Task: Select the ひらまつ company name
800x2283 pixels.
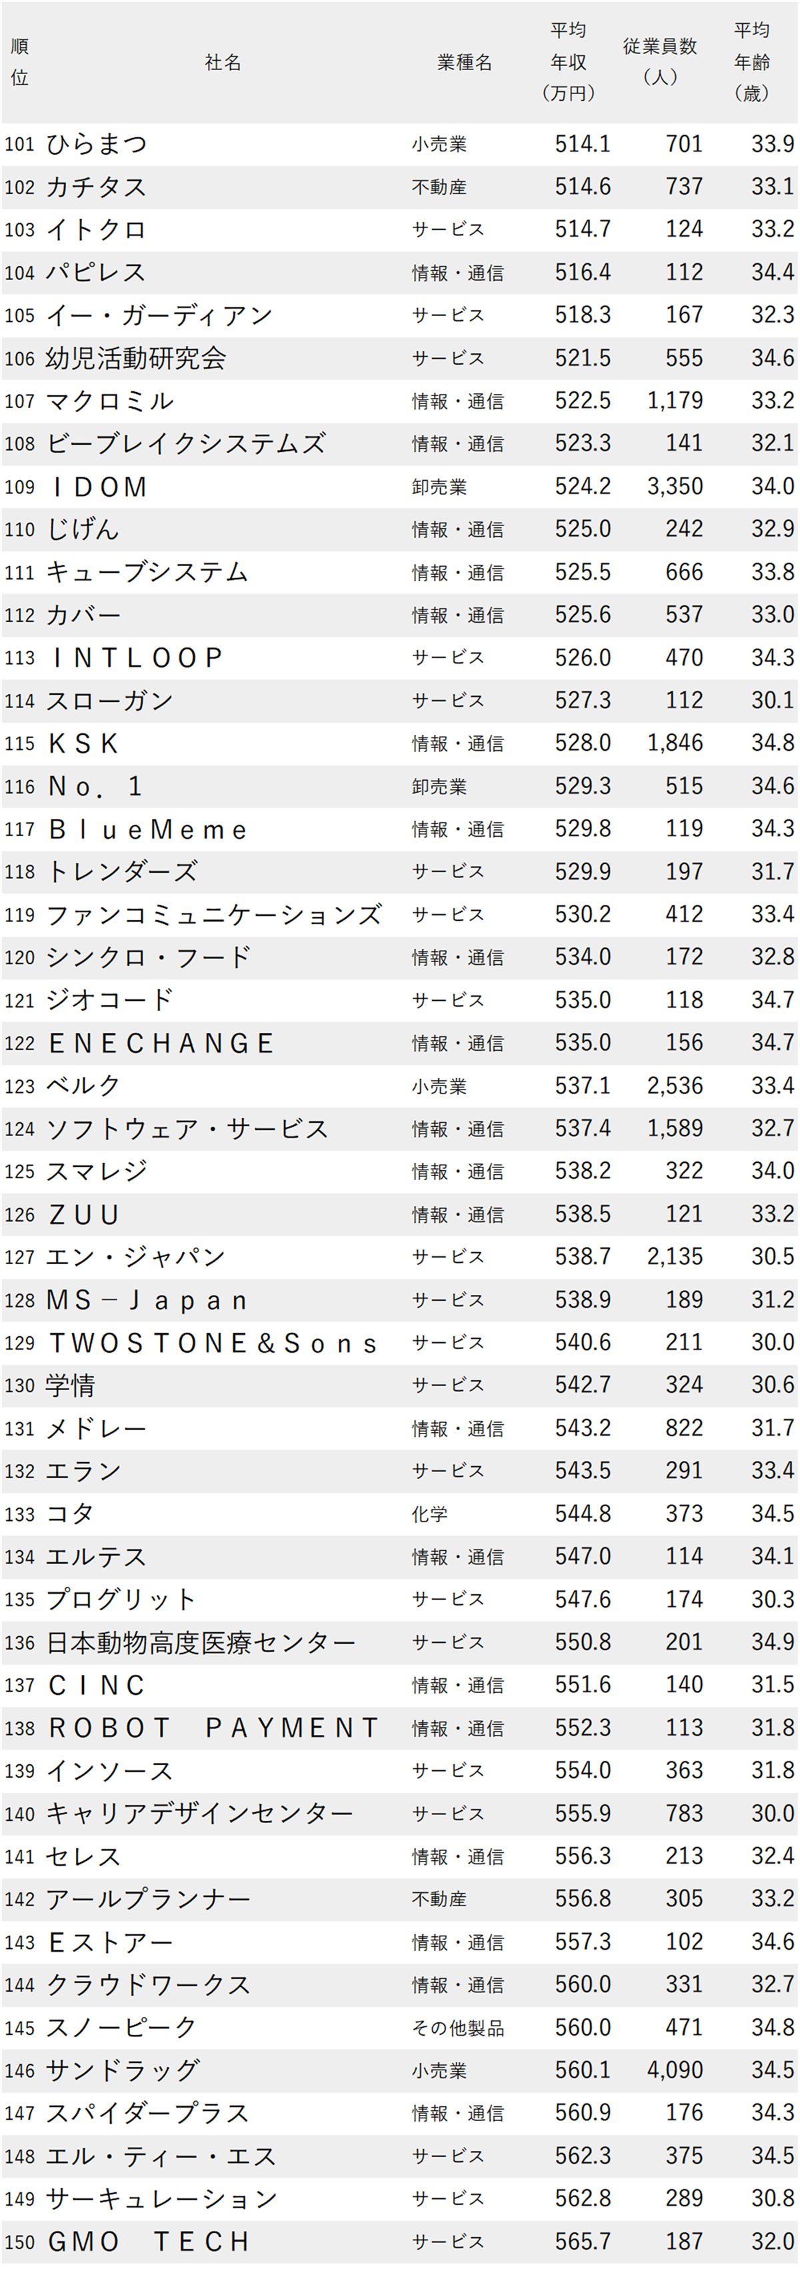Action: [x=97, y=143]
